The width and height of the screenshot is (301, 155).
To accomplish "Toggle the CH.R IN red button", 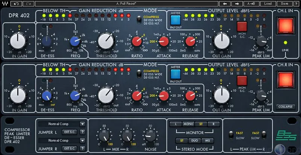I will (x=286, y=80).
